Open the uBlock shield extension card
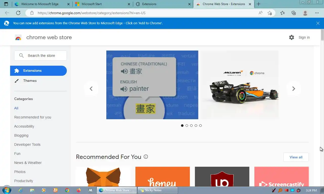The height and width of the screenshot is (194, 324). (x=222, y=177)
